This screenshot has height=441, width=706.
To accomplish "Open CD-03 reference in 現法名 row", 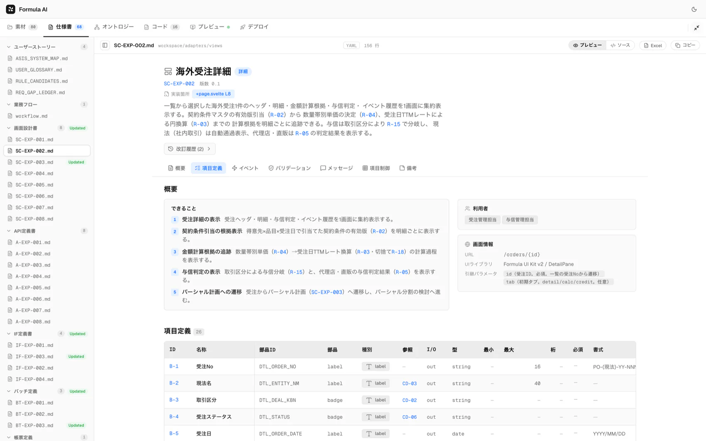I will click(409, 384).
